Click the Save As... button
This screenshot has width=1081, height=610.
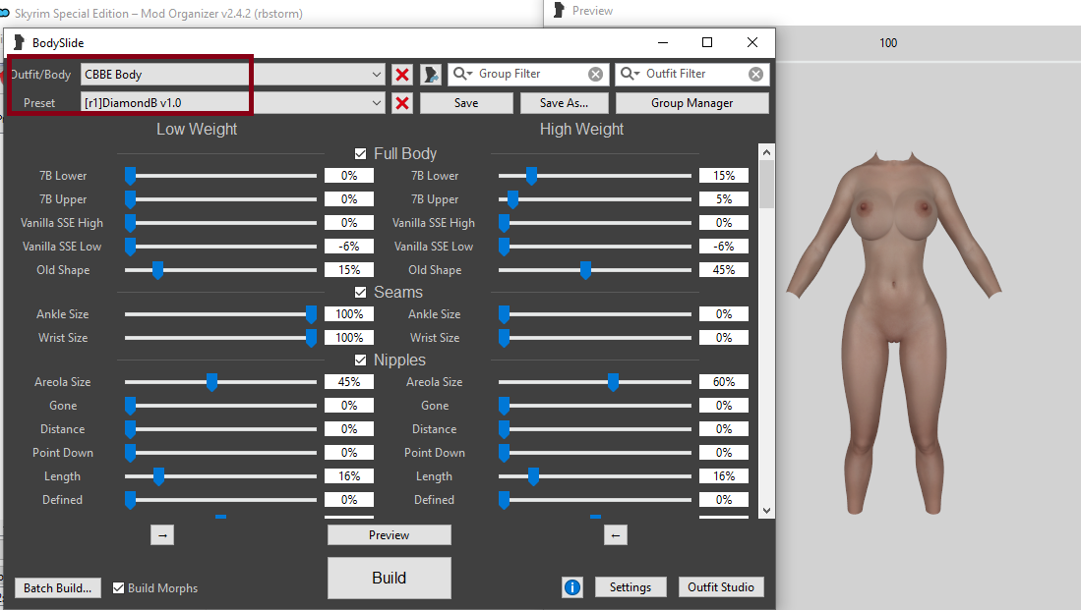564,103
